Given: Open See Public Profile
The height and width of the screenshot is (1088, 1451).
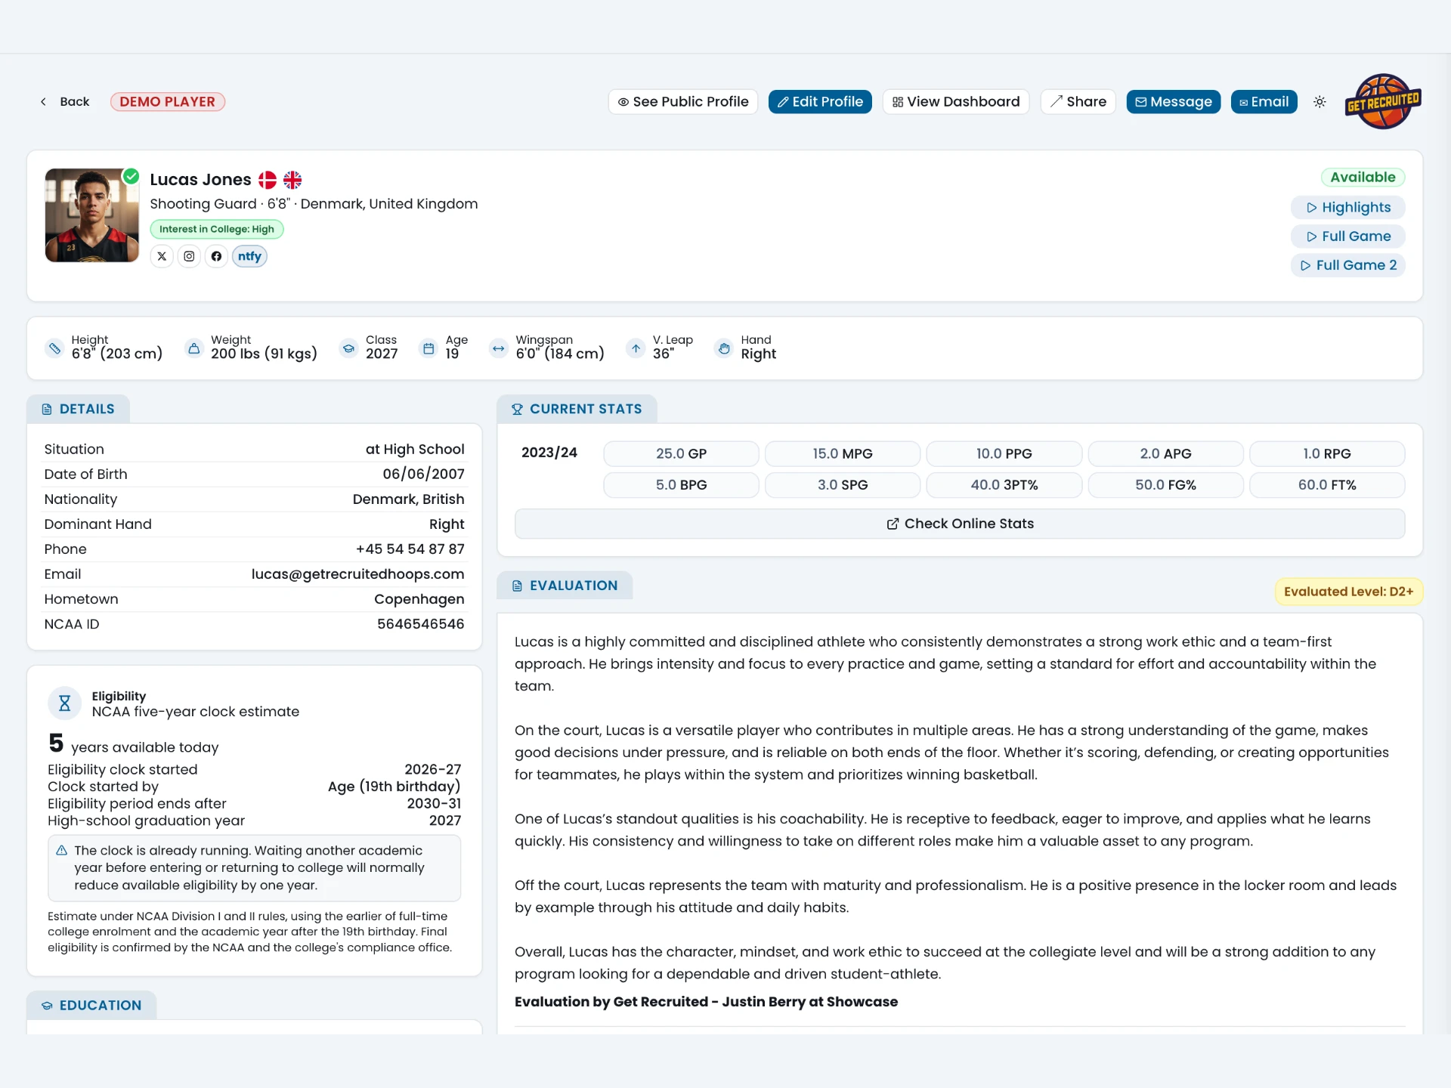Looking at the screenshot, I should [683, 102].
